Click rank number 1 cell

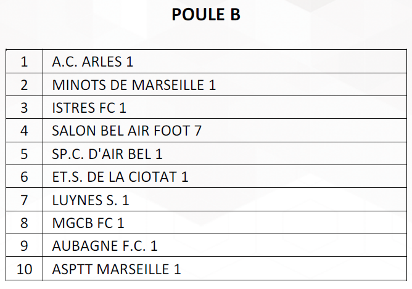(x=24, y=62)
